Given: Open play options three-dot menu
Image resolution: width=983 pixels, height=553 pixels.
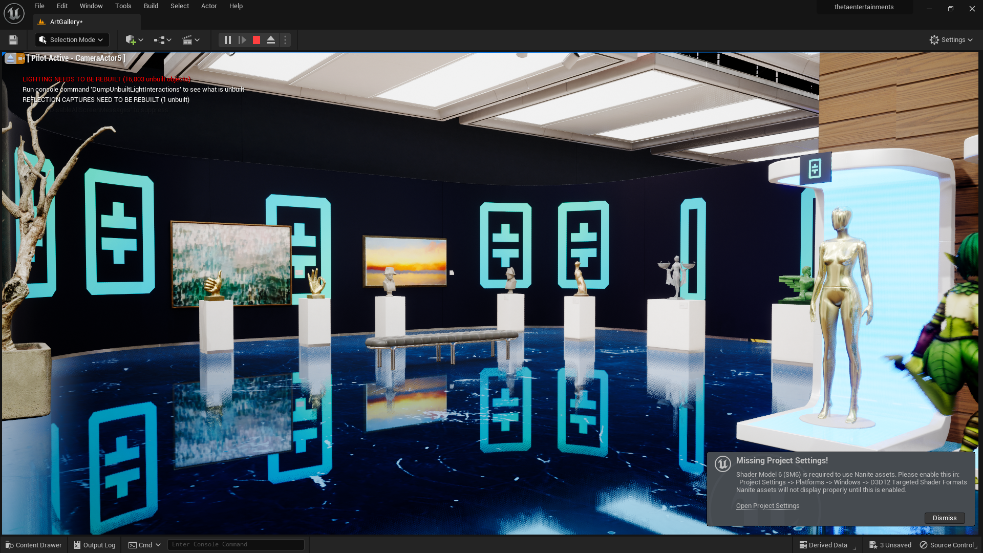Looking at the screenshot, I should pos(285,40).
